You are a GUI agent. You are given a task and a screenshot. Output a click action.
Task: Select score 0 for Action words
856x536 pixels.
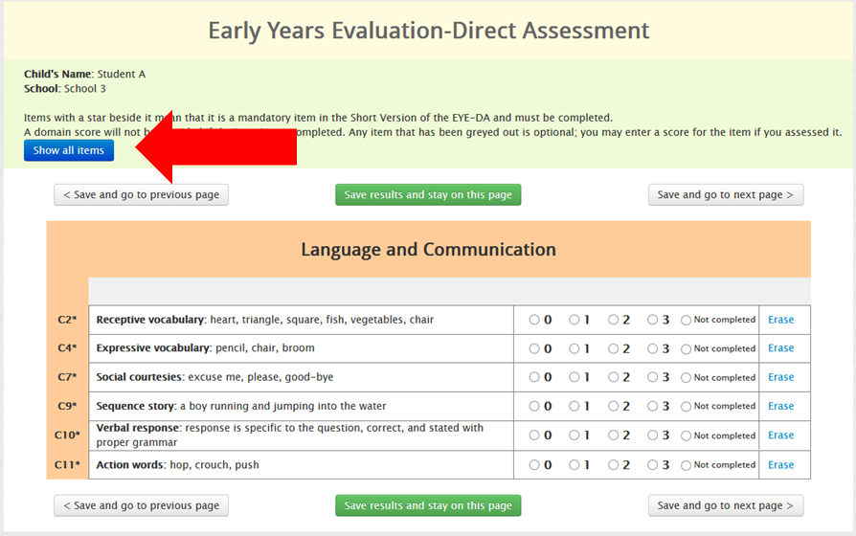[x=534, y=465]
